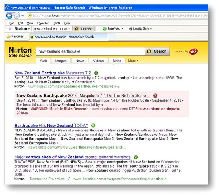Open the Magnitude 7.4 Richter Scale link
This screenshot has width=219, height=195.
click(83, 96)
